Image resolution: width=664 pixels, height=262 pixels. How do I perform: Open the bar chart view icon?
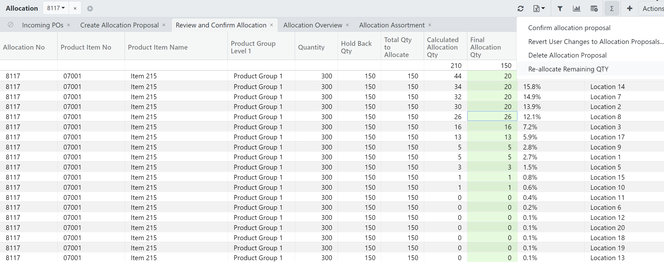(577, 9)
